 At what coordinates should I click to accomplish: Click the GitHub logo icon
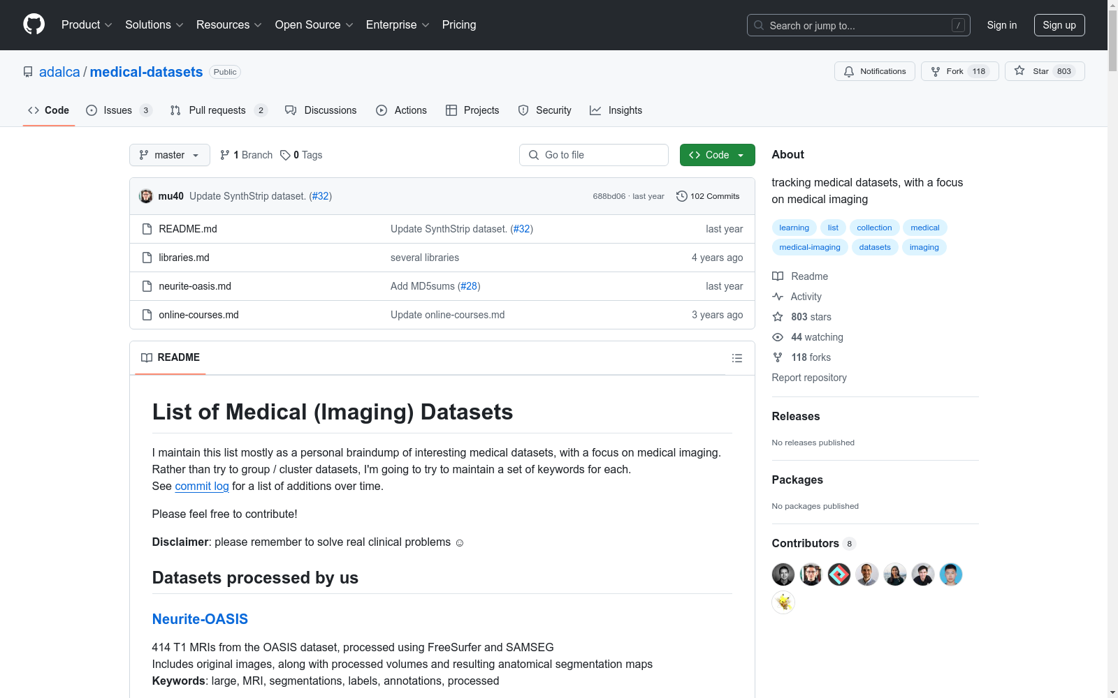pyautogui.click(x=34, y=24)
